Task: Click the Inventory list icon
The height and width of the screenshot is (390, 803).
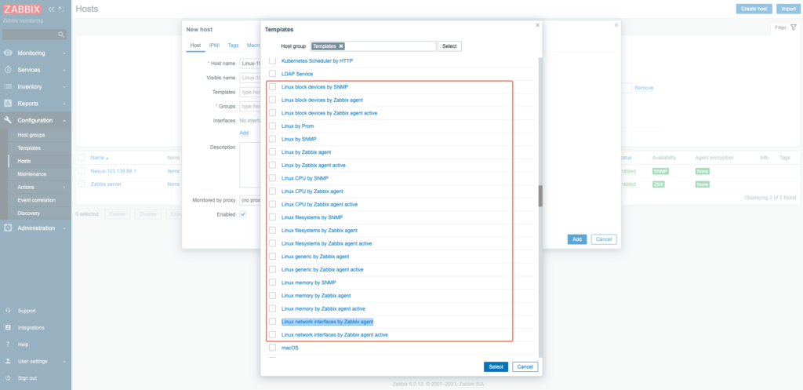Action: point(8,86)
